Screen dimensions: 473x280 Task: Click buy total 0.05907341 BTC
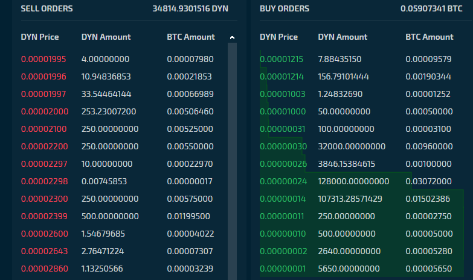[431, 8]
